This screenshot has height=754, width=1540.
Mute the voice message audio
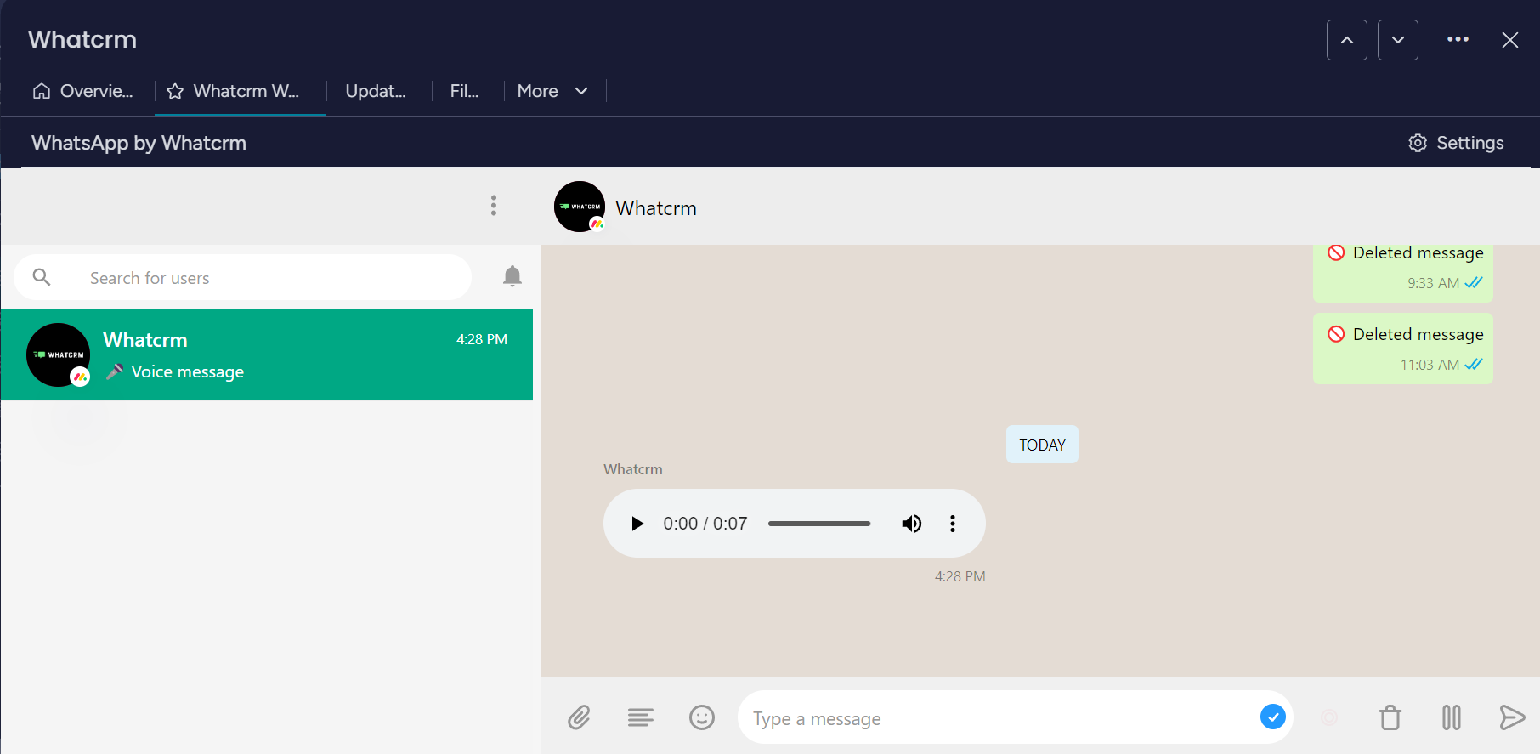pyautogui.click(x=911, y=524)
